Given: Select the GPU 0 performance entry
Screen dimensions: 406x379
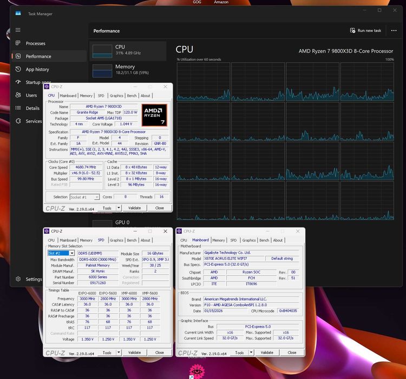Looking at the screenshot, I should 128,223.
